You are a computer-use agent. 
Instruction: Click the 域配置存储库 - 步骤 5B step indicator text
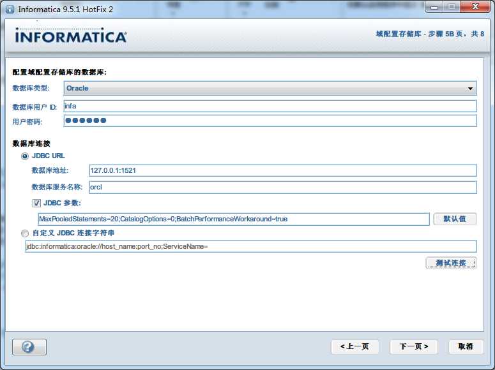coord(430,34)
